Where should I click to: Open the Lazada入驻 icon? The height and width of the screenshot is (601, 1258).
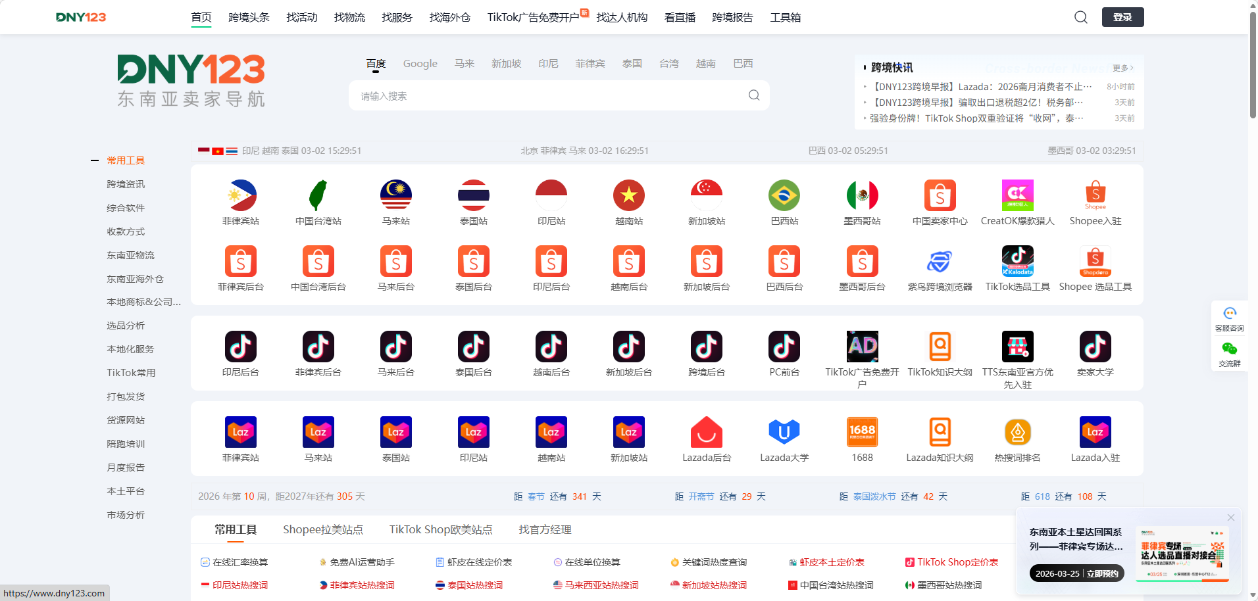pos(1095,432)
